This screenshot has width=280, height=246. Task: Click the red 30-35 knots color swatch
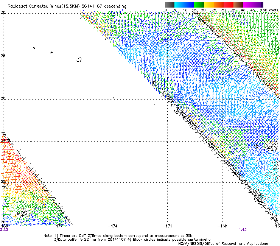coord(229,5)
